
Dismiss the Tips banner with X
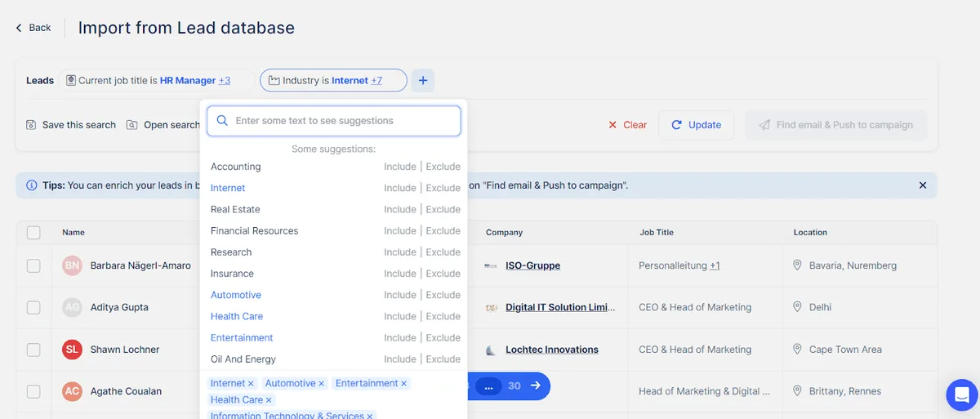tap(923, 185)
